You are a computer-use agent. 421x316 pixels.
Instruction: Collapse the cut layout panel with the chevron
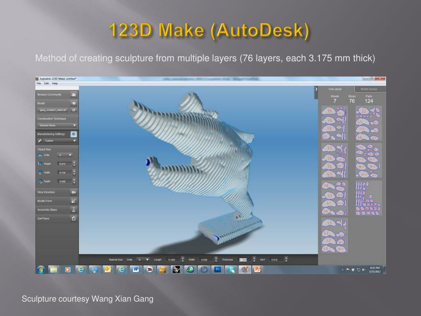[316, 89]
